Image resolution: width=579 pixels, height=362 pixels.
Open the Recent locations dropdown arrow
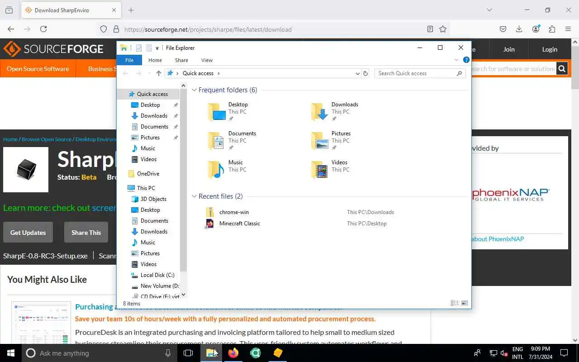(149, 73)
